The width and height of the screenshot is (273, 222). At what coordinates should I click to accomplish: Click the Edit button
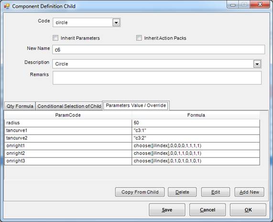216,192
